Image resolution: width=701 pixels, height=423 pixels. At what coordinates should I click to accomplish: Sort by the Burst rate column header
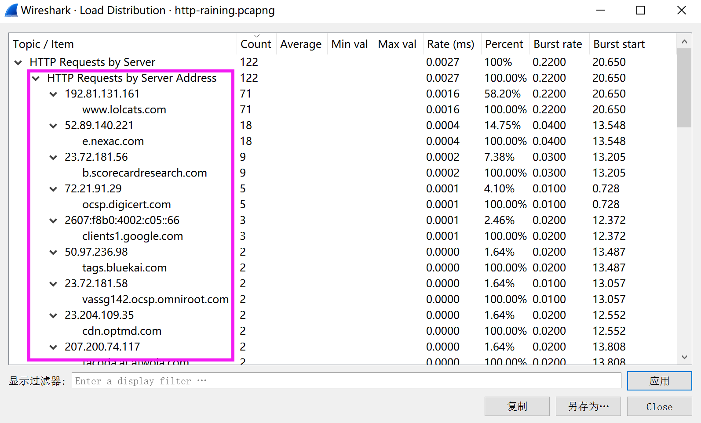click(x=559, y=44)
